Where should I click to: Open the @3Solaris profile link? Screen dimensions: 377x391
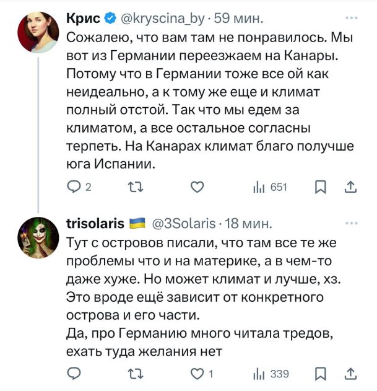[x=183, y=223]
